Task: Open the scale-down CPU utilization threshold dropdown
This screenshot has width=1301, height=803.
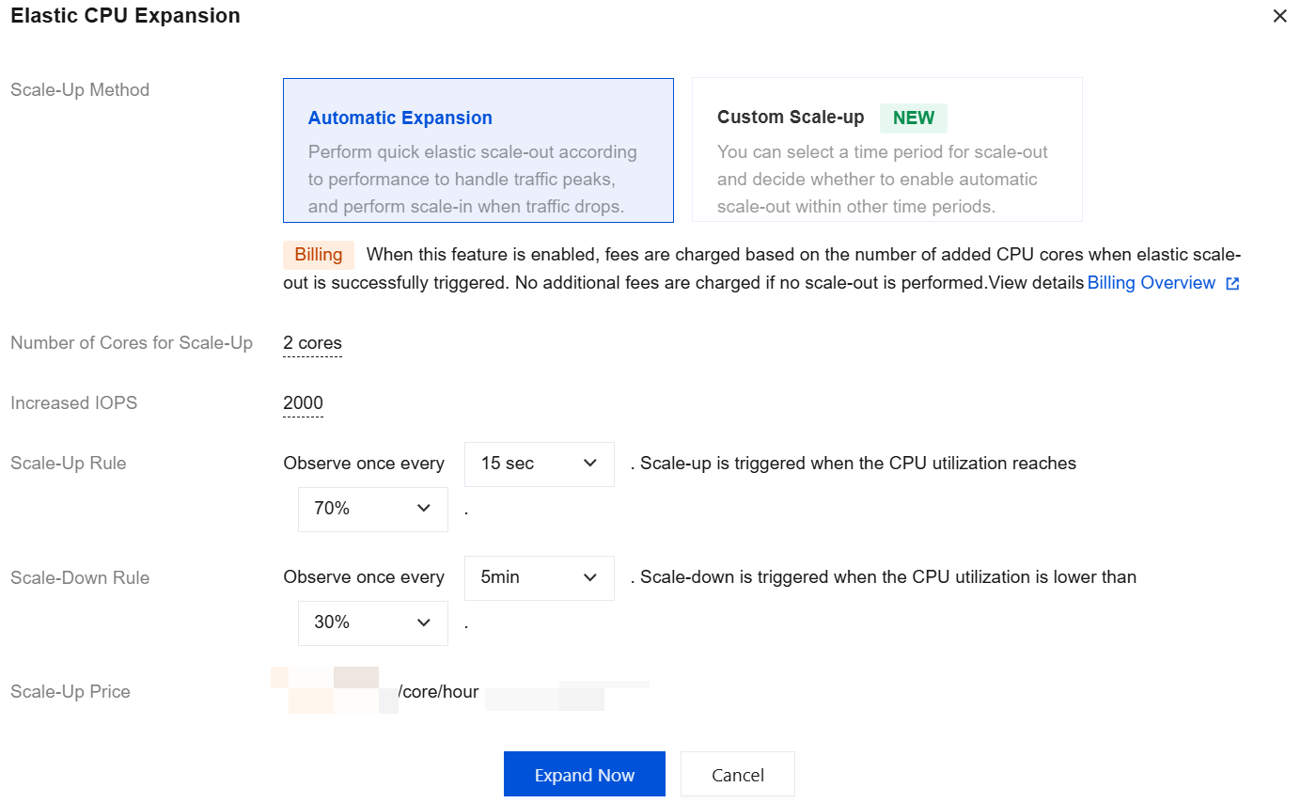Action: pyautogui.click(x=372, y=622)
